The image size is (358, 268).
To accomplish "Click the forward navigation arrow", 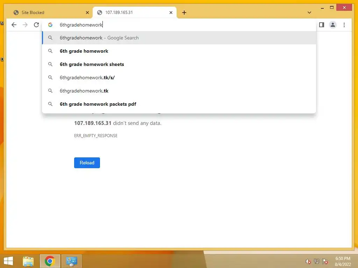I will (x=25, y=25).
